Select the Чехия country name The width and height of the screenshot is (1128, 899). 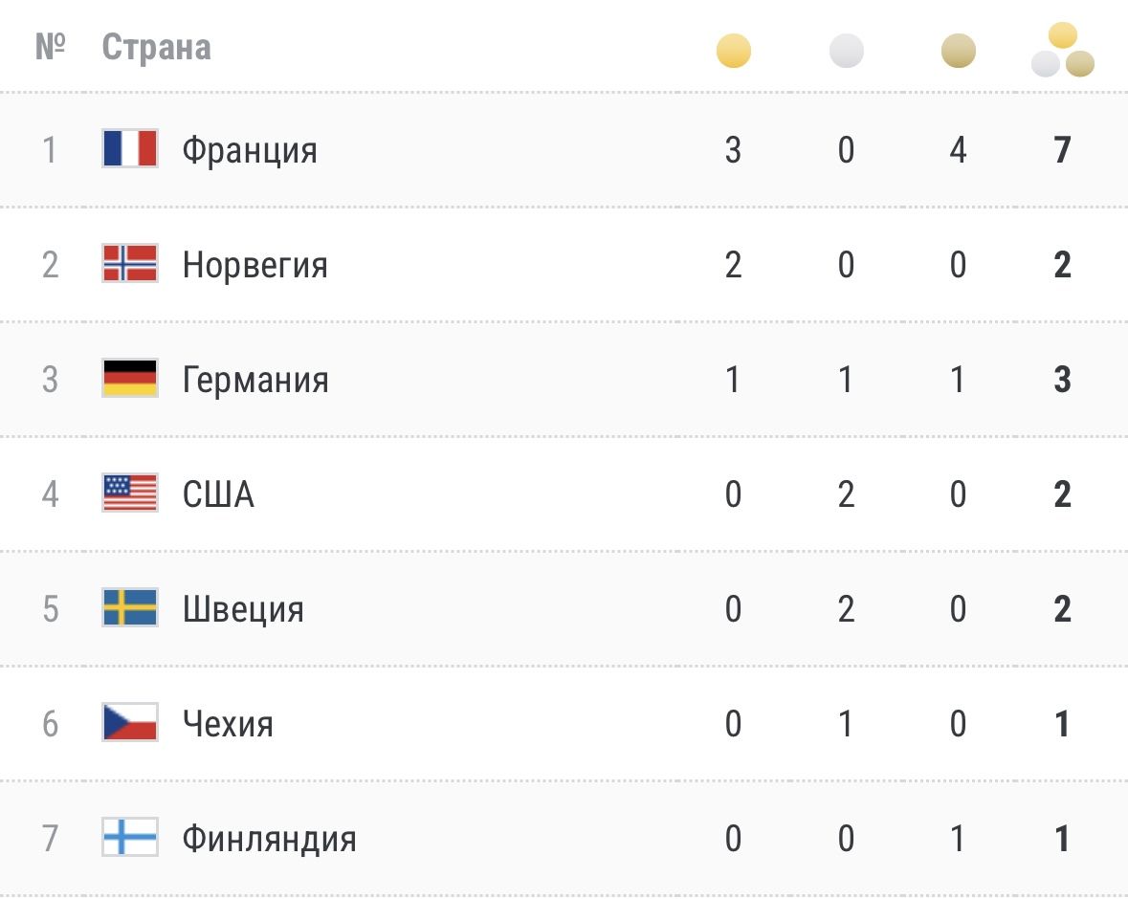click(x=228, y=724)
